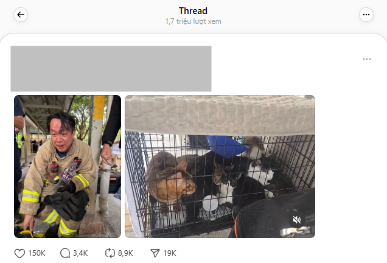The height and width of the screenshot is (263, 387).
Task: Open the thread options menu at top right
Action: tap(366, 15)
